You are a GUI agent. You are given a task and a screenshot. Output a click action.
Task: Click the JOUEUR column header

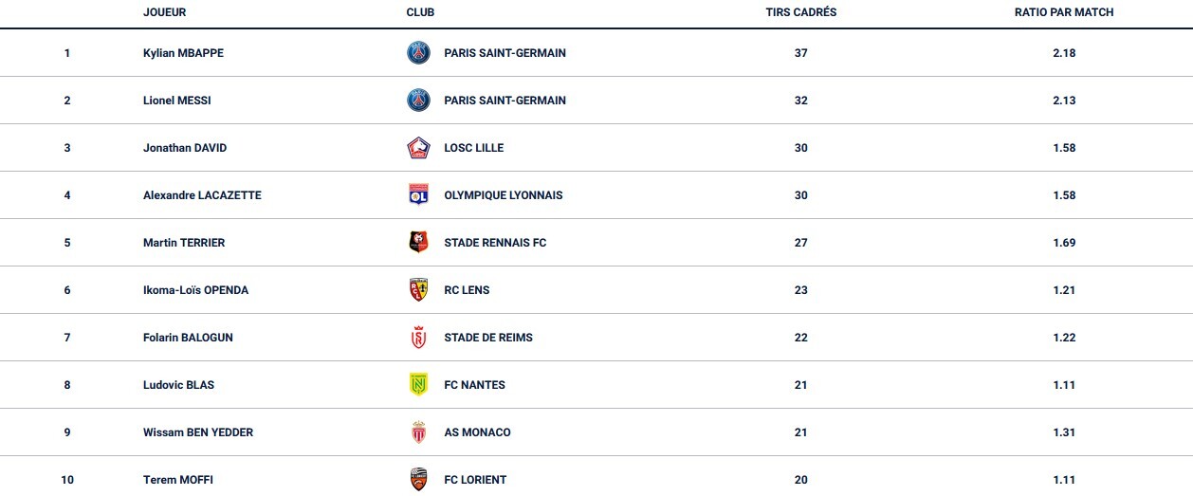[x=164, y=12]
